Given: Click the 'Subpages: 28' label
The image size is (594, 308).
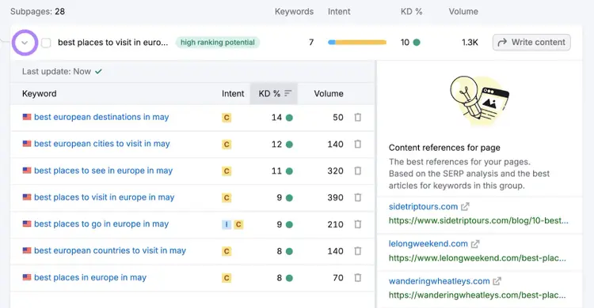Looking at the screenshot, I should click(37, 12).
